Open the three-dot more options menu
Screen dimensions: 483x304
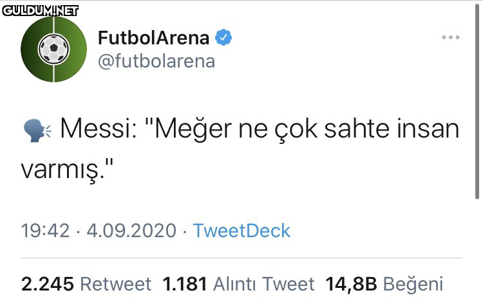[450, 37]
